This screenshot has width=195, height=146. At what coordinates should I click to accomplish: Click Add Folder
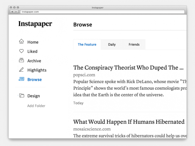coord(36,106)
